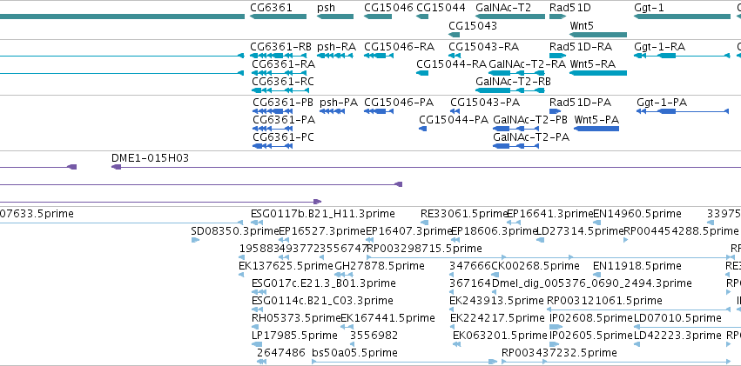Select the EN11918.5prime EST

click(596, 275)
